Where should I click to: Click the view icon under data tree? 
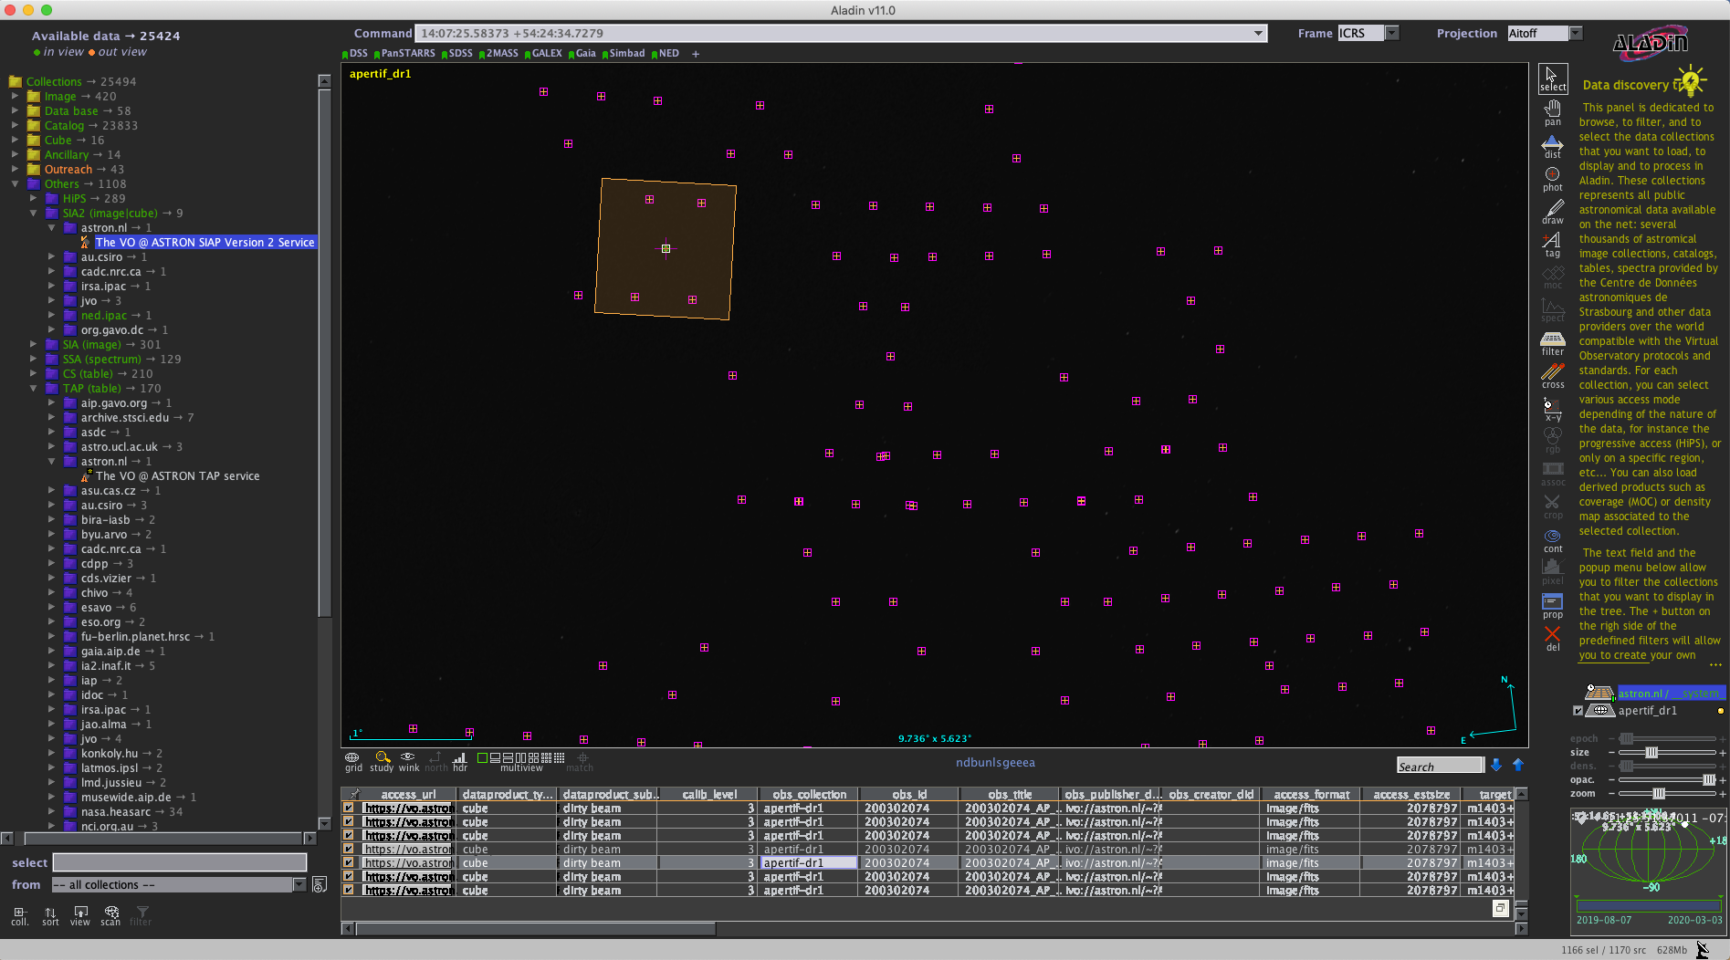[80, 915]
